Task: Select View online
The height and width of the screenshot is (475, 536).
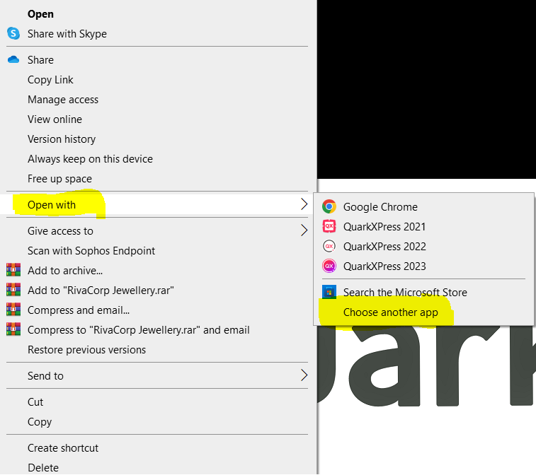Action: click(157, 119)
